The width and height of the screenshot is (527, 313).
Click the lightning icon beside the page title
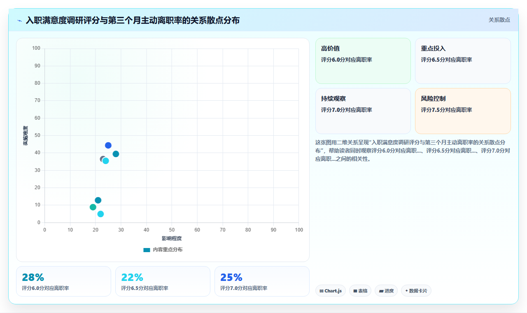(x=19, y=21)
